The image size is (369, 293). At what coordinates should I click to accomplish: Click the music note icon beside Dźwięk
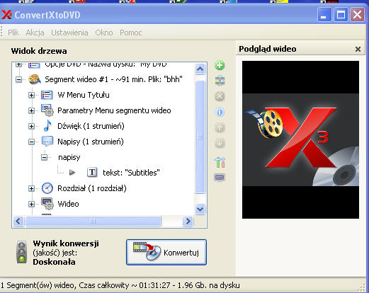(47, 126)
